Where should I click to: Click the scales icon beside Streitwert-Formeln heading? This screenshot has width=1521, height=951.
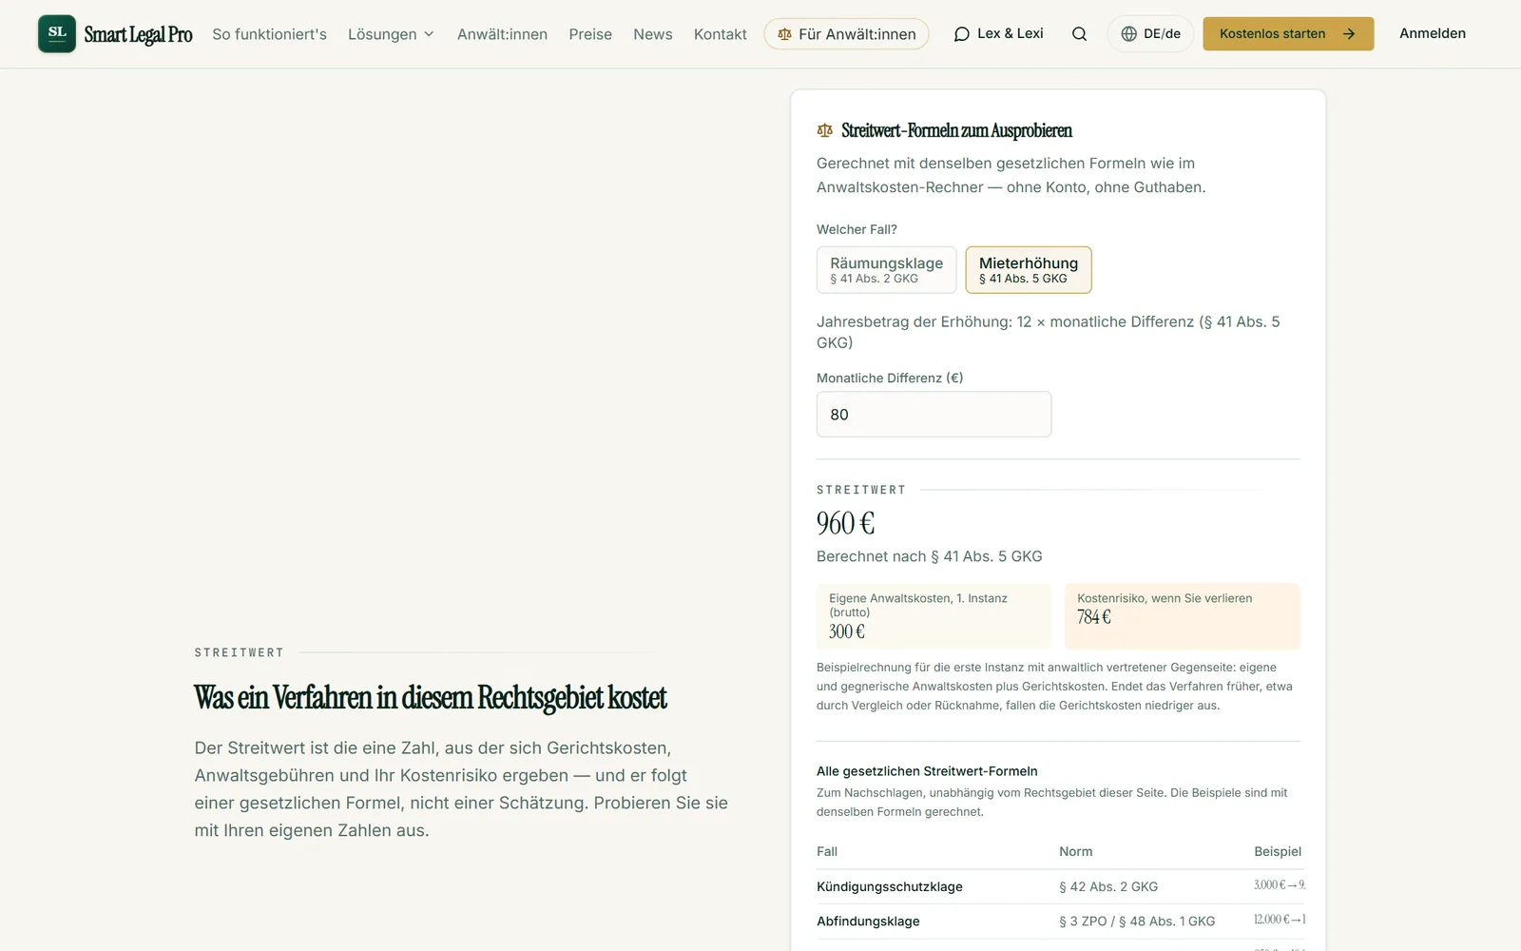[x=824, y=130]
